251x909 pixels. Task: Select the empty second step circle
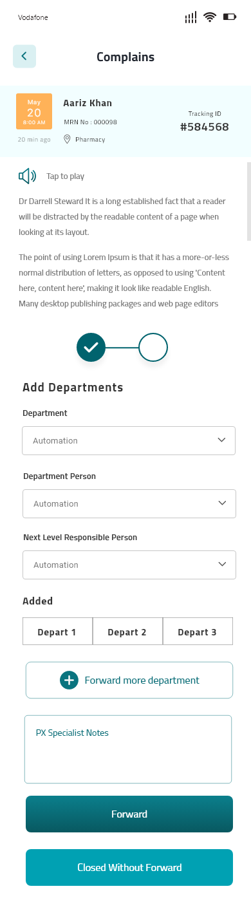point(153,347)
